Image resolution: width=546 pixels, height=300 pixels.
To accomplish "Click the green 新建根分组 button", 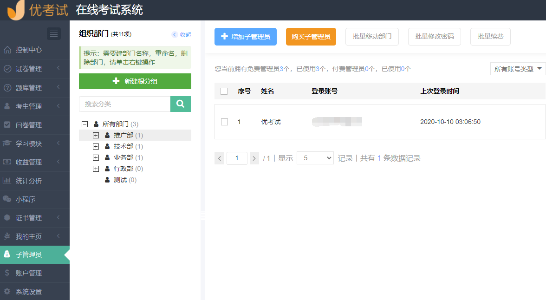I will point(135,81).
